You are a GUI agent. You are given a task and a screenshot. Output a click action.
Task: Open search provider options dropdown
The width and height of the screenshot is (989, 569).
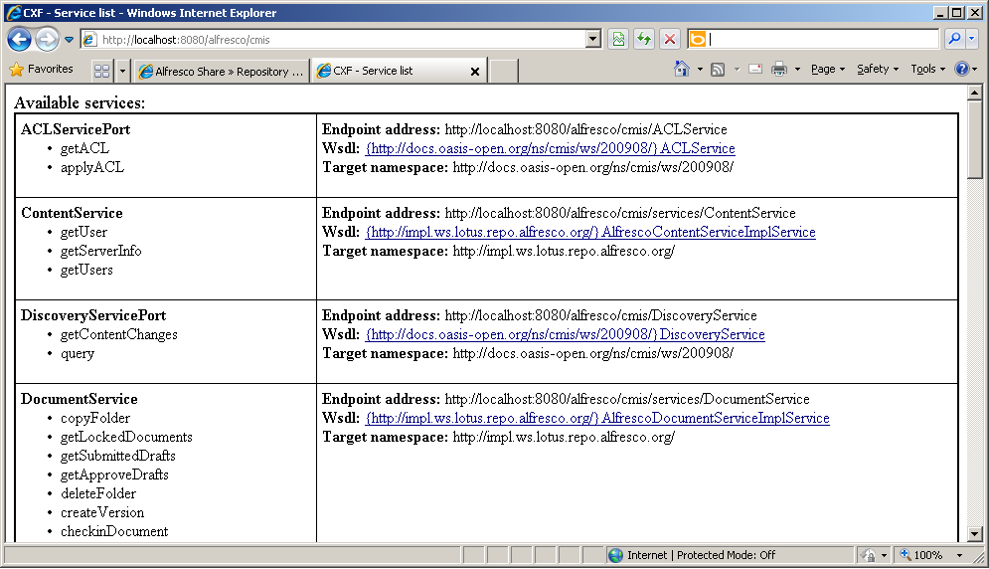tap(971, 39)
